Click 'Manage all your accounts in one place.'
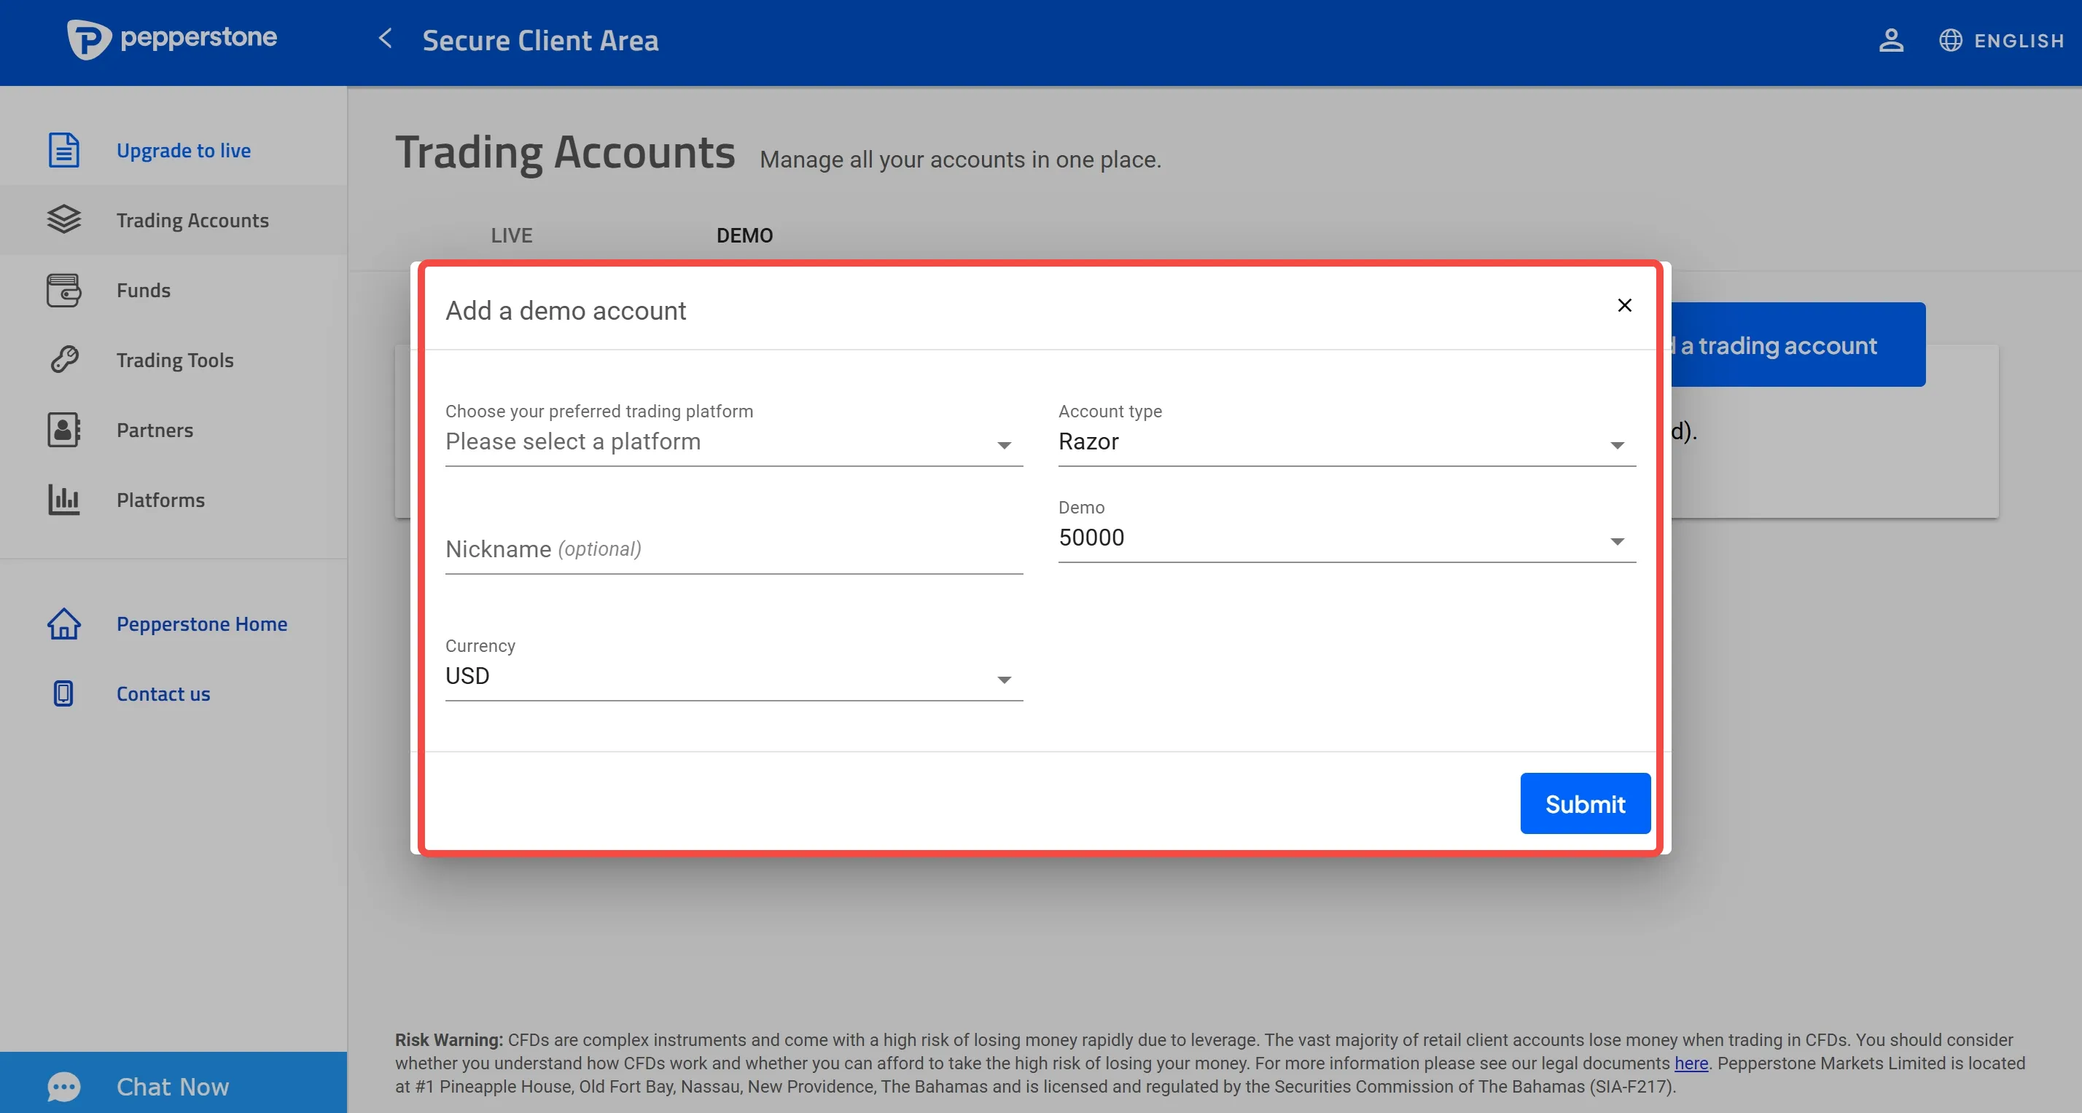Viewport: 2082px width, 1113px height. point(960,159)
